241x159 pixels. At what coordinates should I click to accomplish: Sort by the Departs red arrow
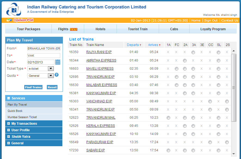[x=140, y=45]
